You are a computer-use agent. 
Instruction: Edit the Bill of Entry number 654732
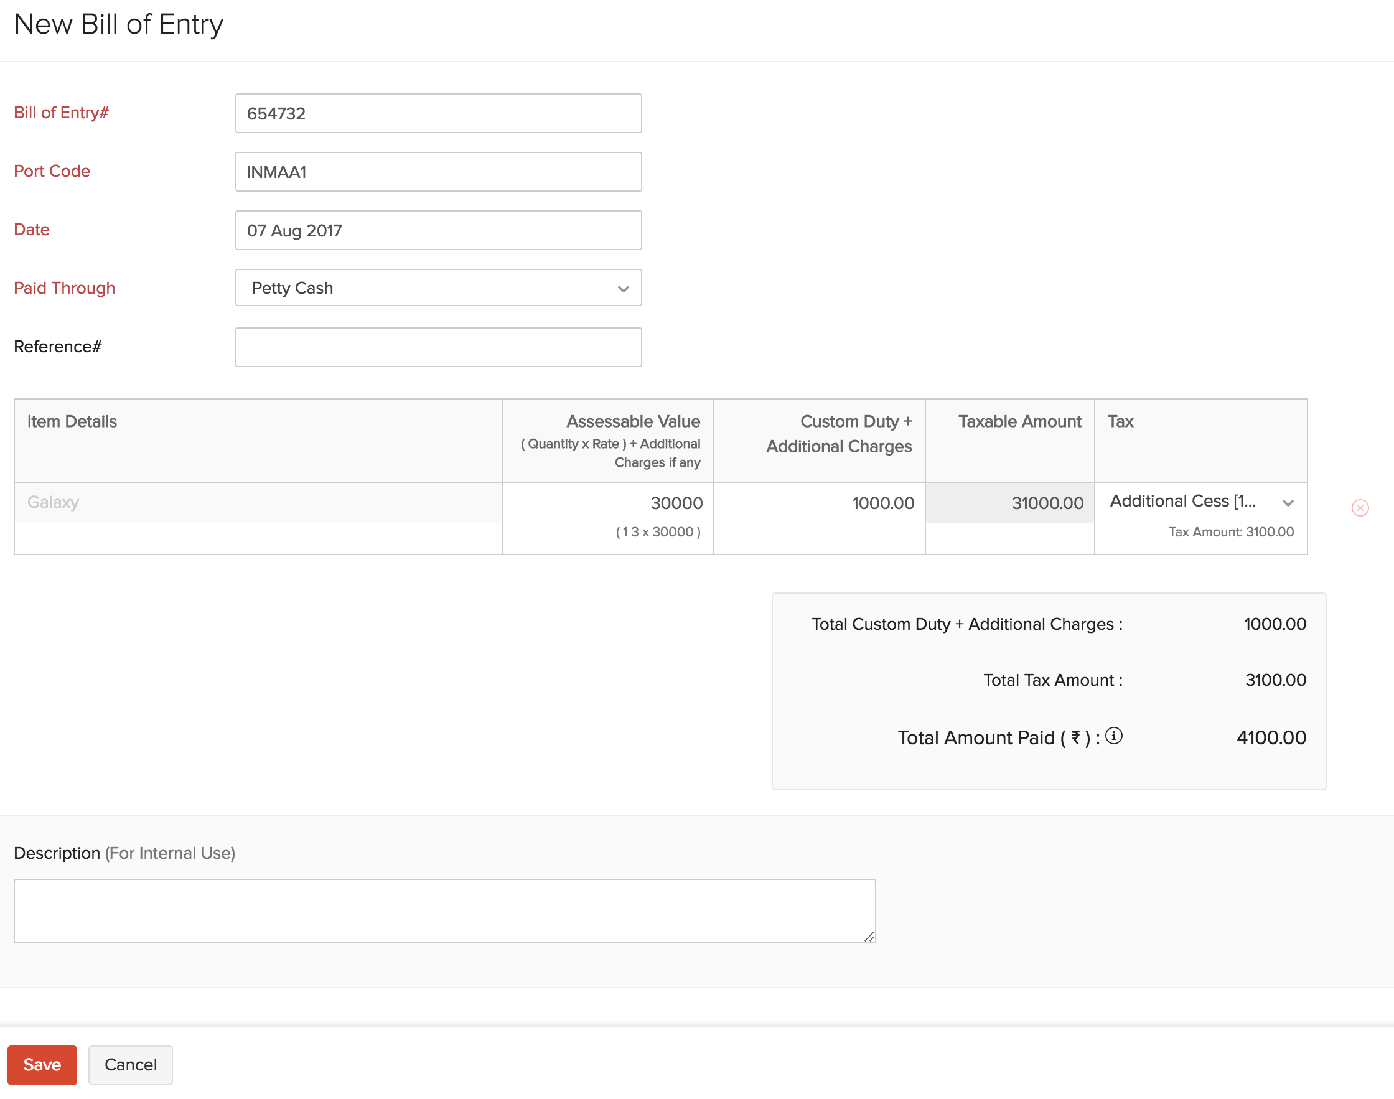click(x=438, y=113)
